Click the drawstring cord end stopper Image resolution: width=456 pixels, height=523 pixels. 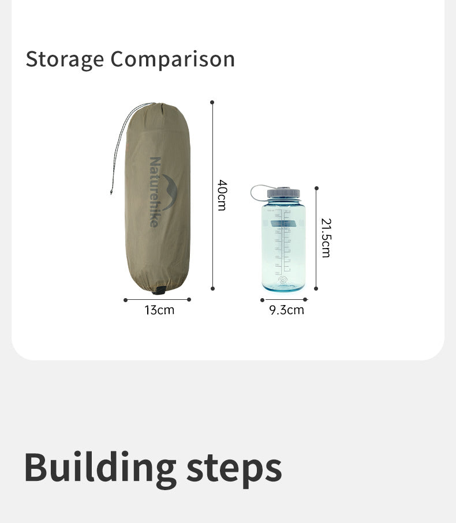[111, 192]
